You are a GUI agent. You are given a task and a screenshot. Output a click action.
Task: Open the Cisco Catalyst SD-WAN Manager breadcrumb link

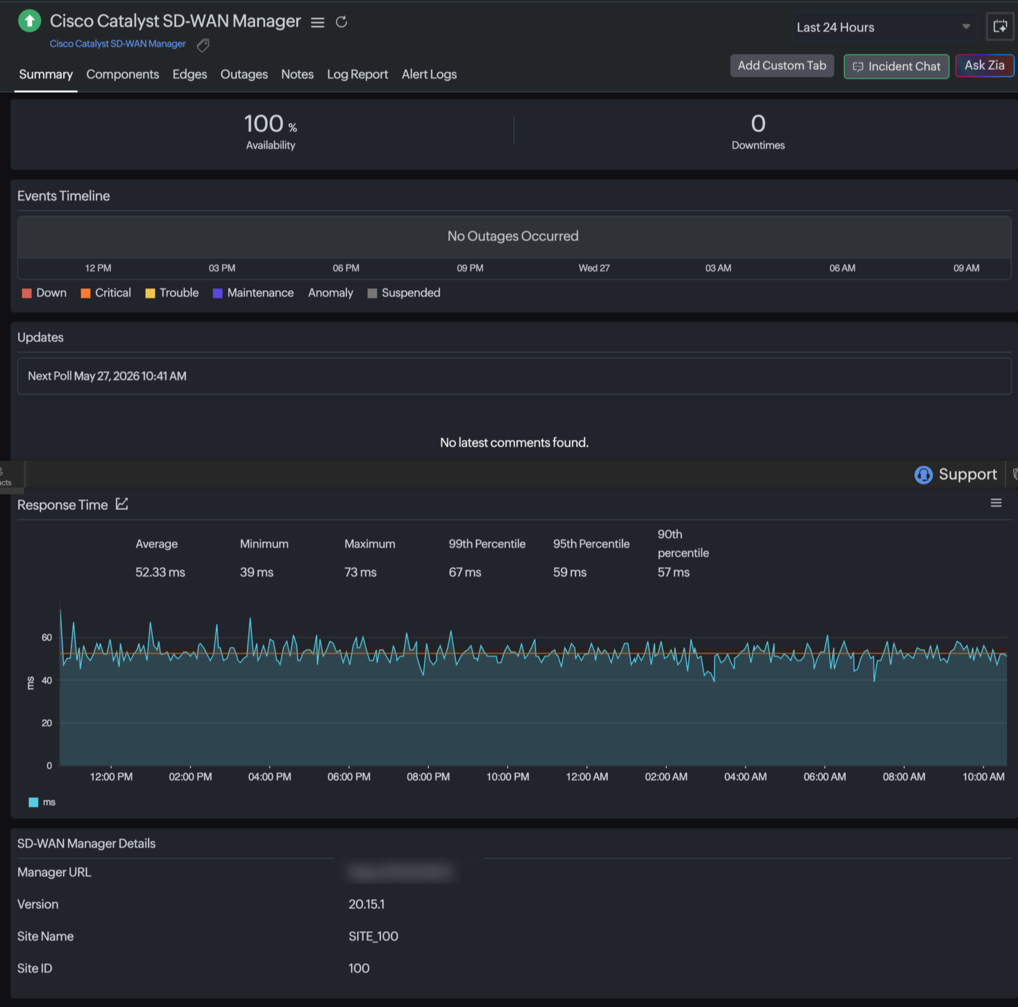[x=118, y=44]
